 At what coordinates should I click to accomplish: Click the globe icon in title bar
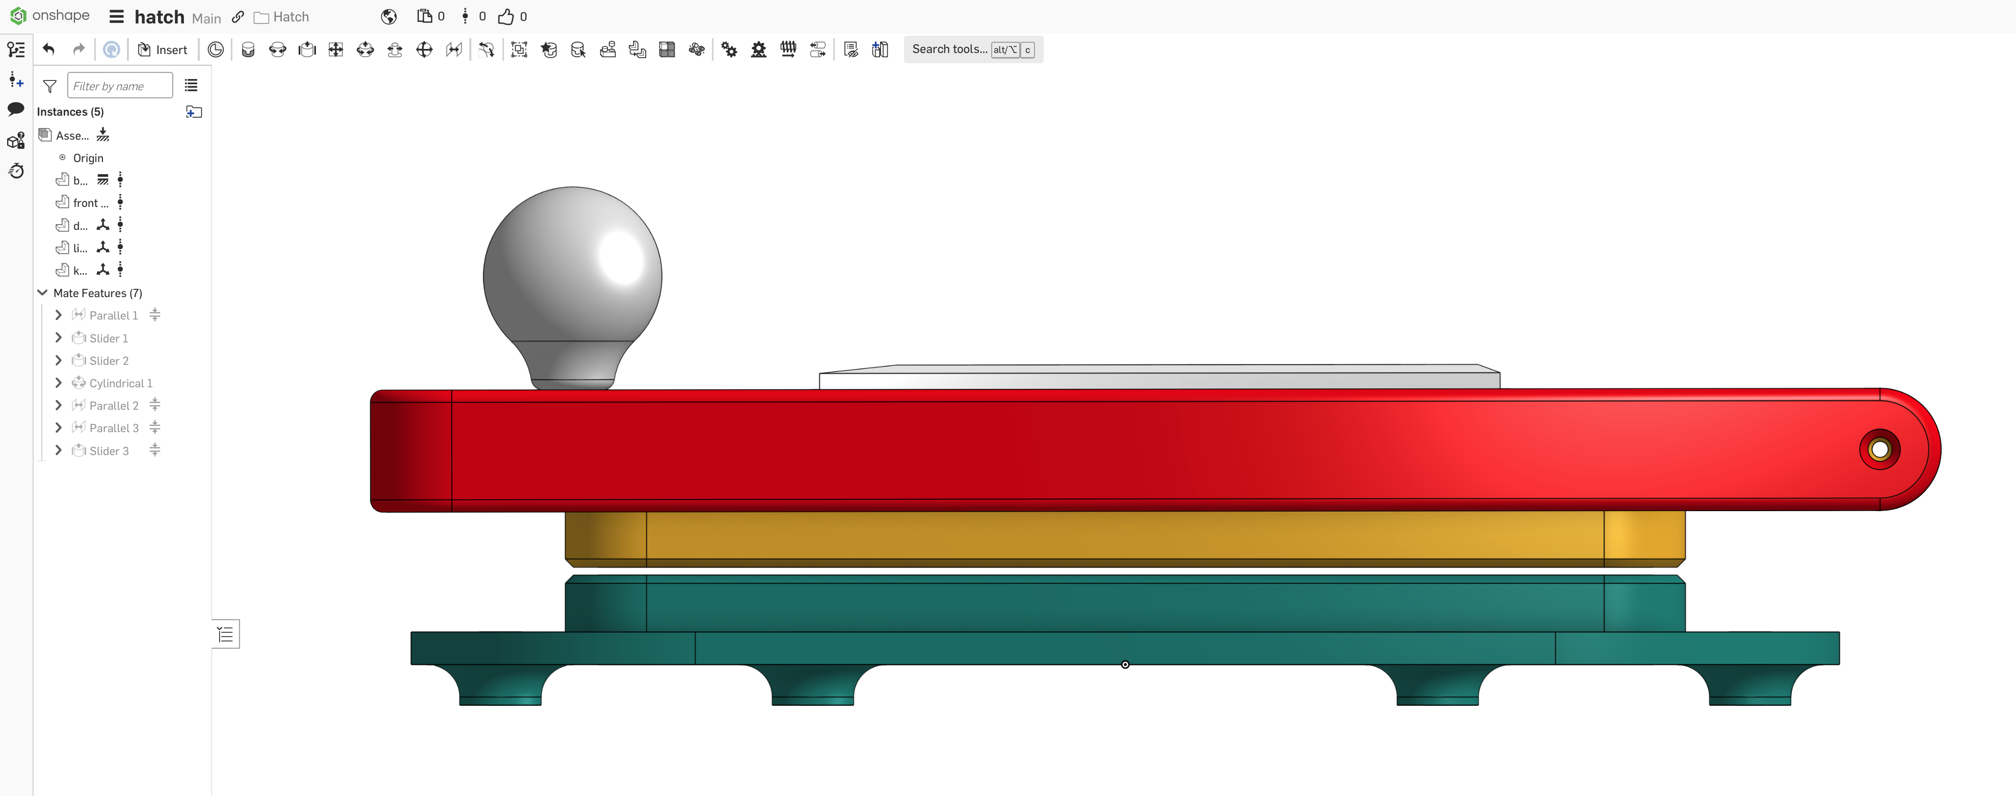[389, 16]
